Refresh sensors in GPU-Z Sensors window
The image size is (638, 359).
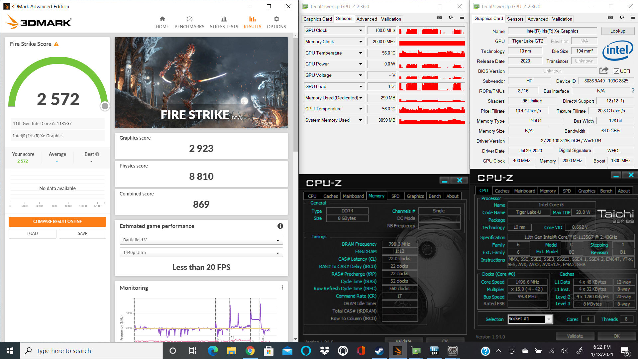click(x=451, y=18)
